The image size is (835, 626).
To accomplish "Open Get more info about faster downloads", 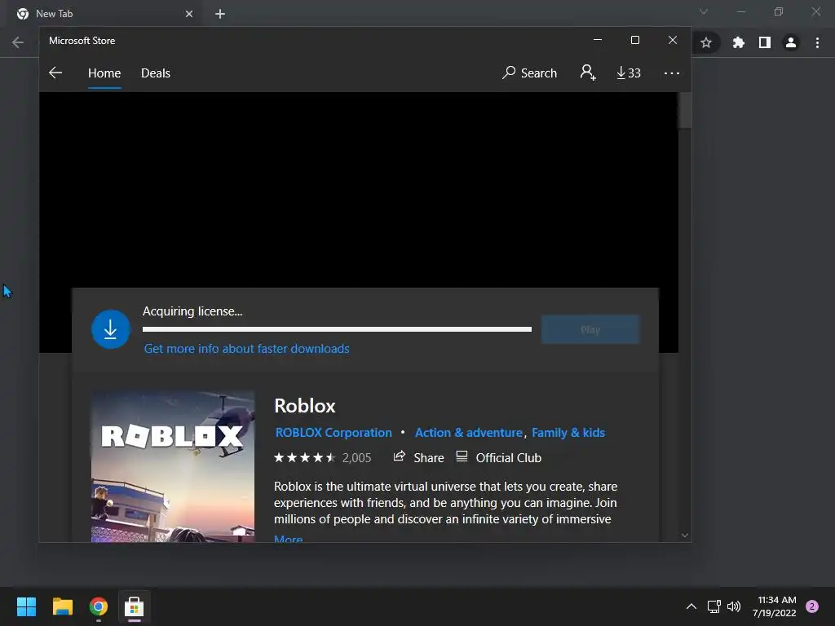I will [x=246, y=349].
